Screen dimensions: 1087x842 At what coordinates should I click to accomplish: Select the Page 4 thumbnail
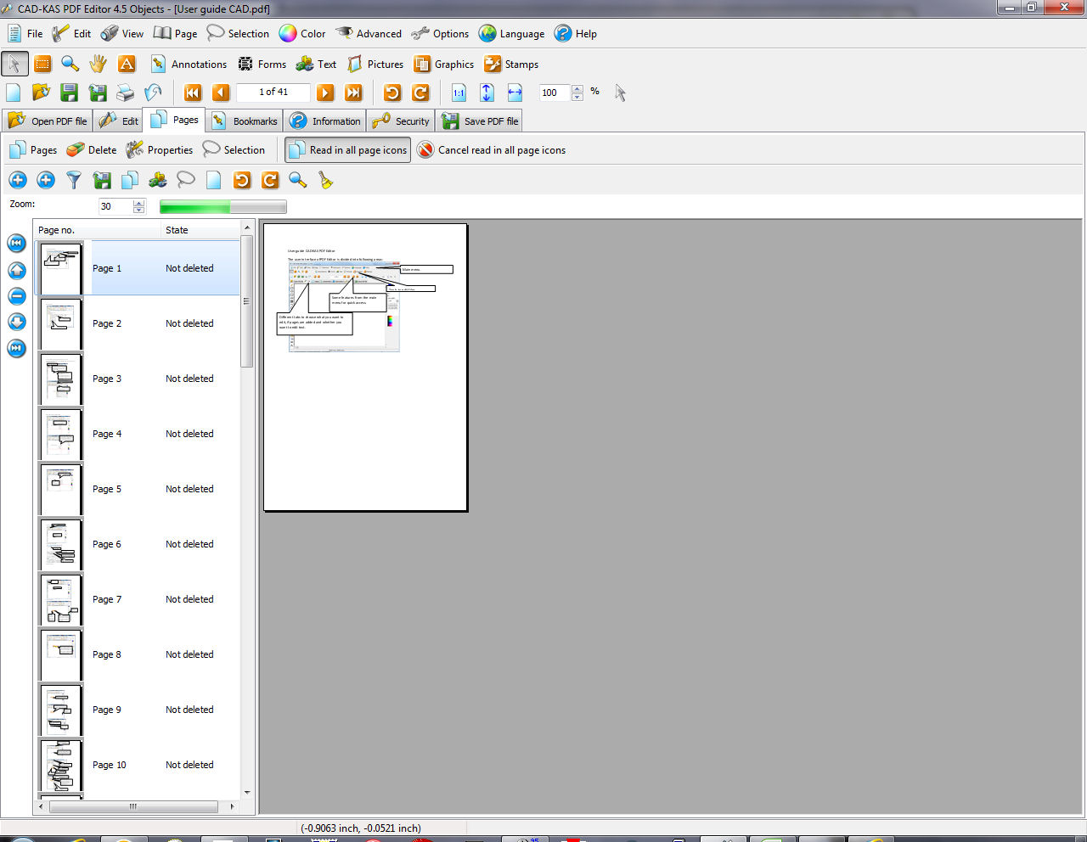click(x=61, y=435)
